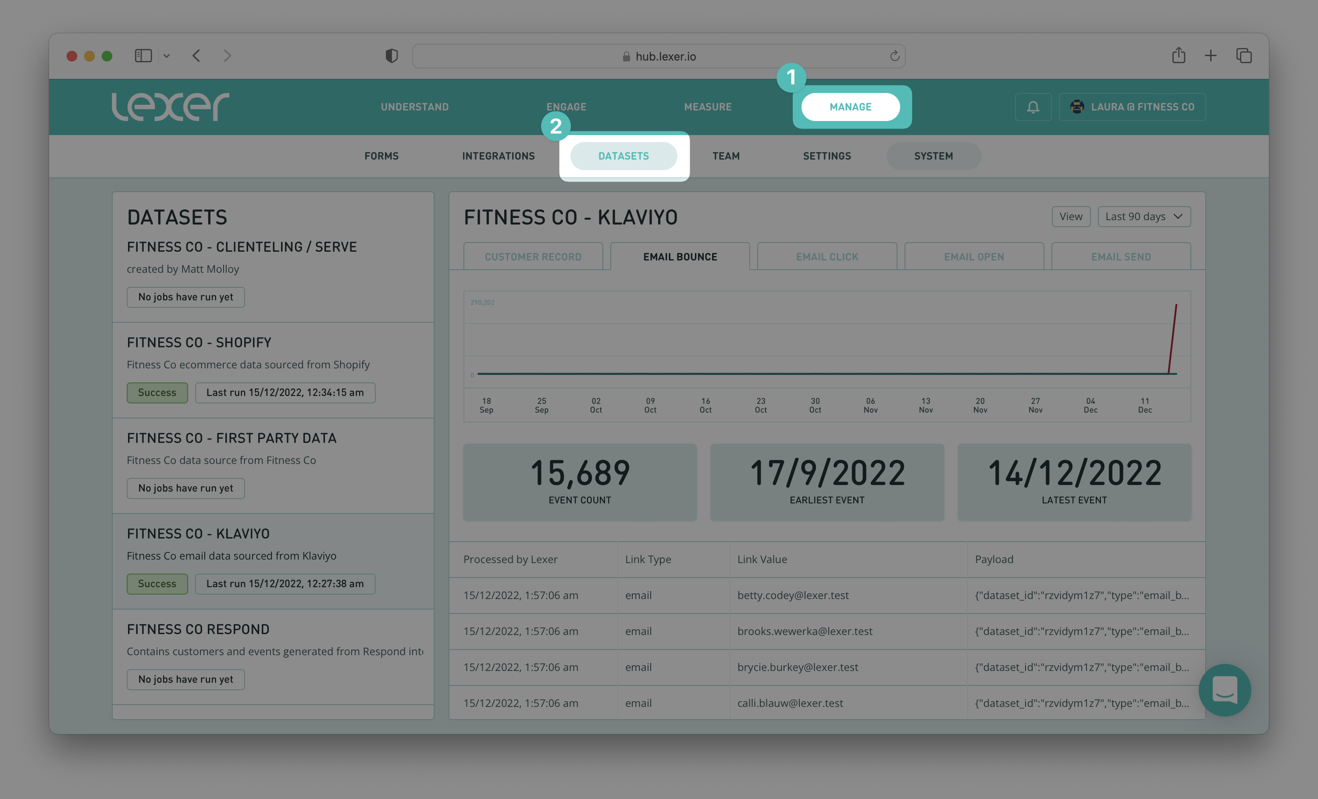Image resolution: width=1318 pixels, height=799 pixels.
Task: Open the Measure menu
Action: [x=708, y=107]
